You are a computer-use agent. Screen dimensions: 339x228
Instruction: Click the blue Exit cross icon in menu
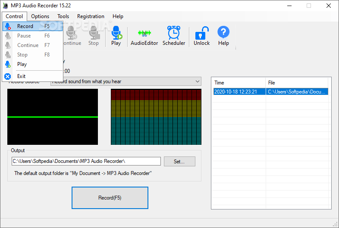[x=8, y=77]
